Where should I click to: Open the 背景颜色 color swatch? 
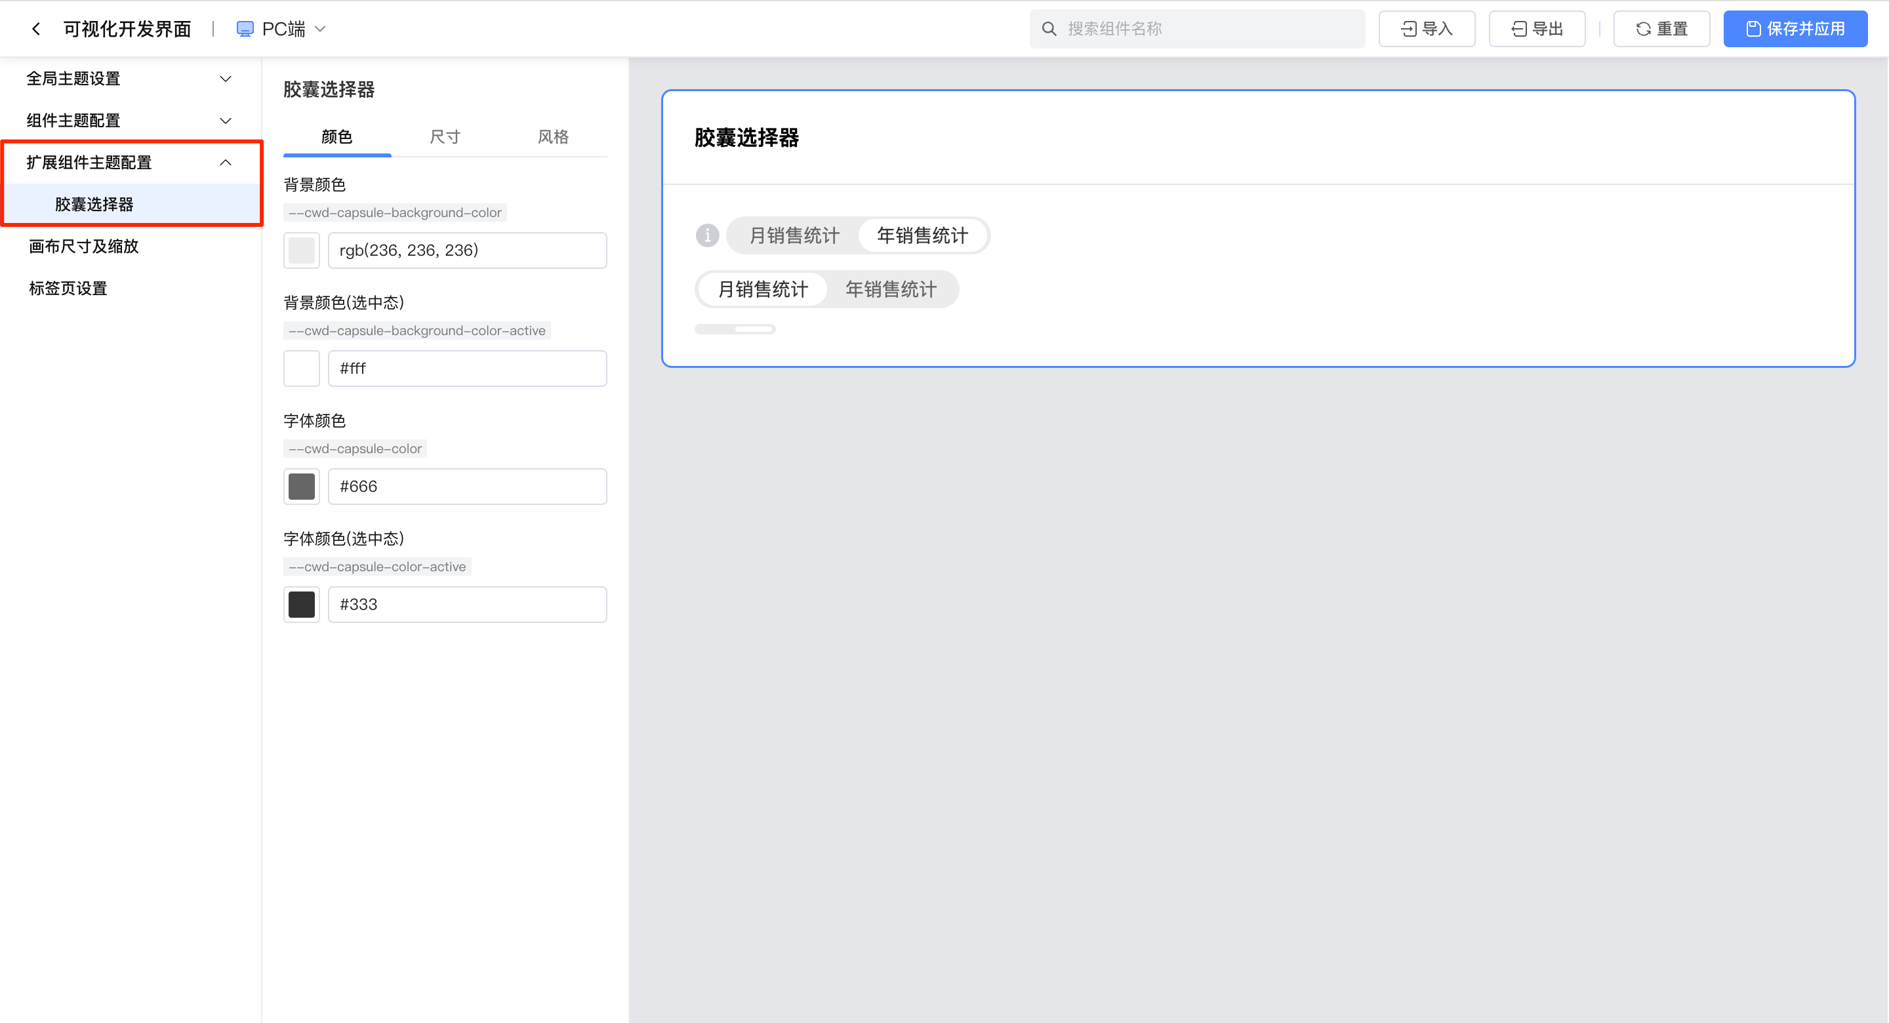302,250
